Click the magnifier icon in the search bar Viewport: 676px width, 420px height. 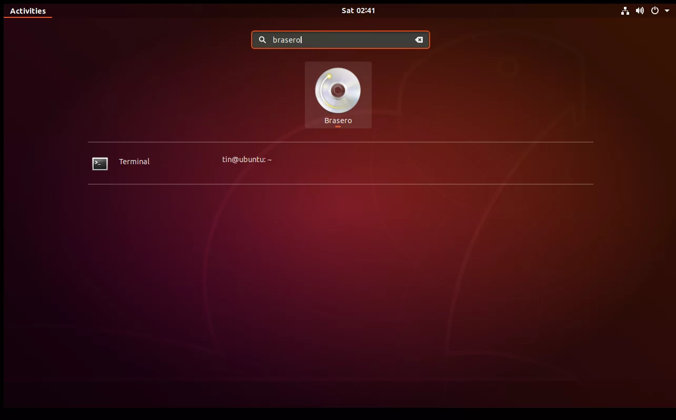pyautogui.click(x=262, y=40)
